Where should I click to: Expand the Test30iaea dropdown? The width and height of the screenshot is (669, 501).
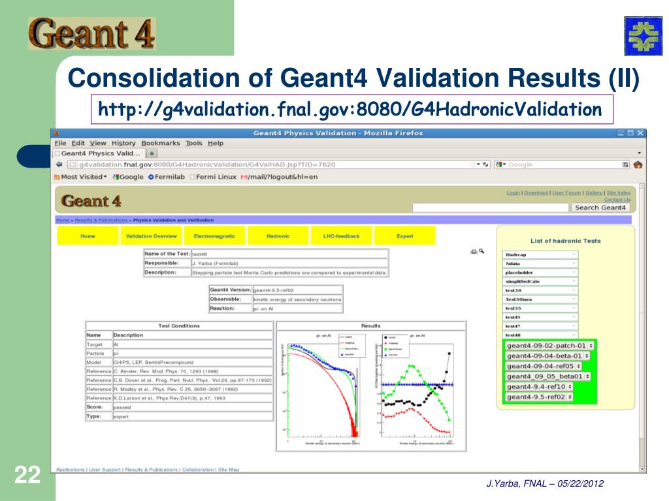(x=540, y=299)
